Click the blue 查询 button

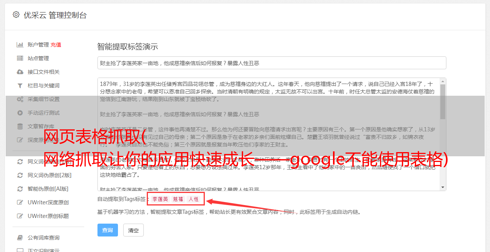click(108, 230)
